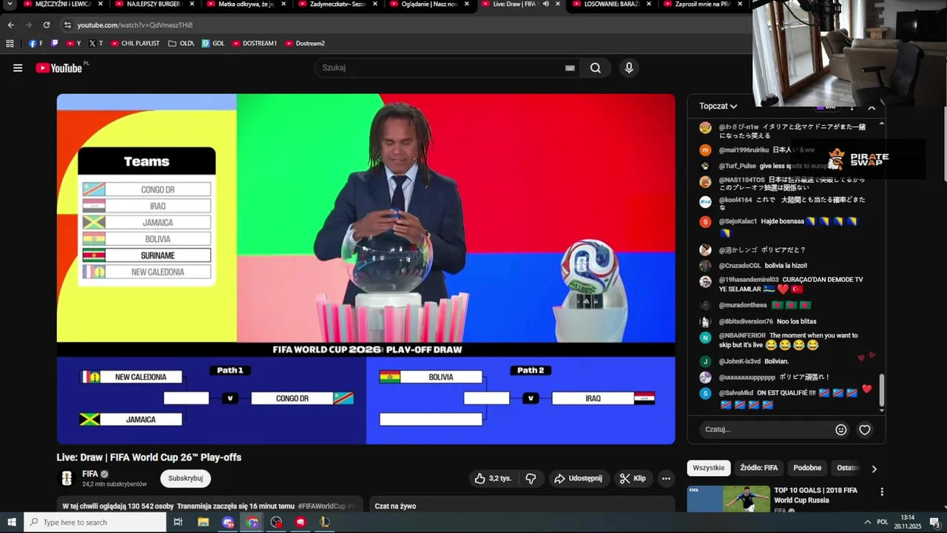Click the Klip button

click(633, 478)
